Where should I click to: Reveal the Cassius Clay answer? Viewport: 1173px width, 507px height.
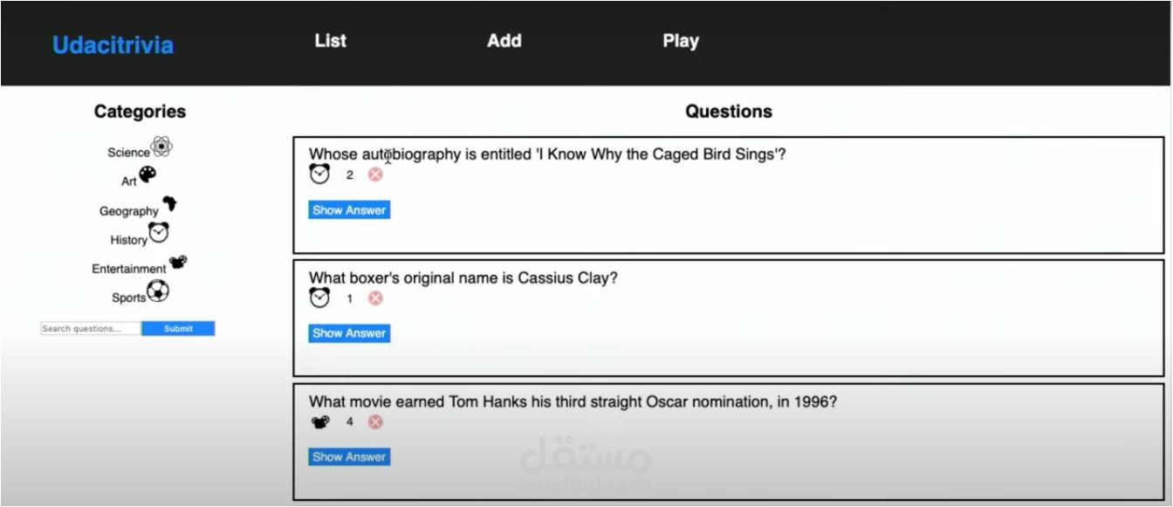[x=348, y=332]
